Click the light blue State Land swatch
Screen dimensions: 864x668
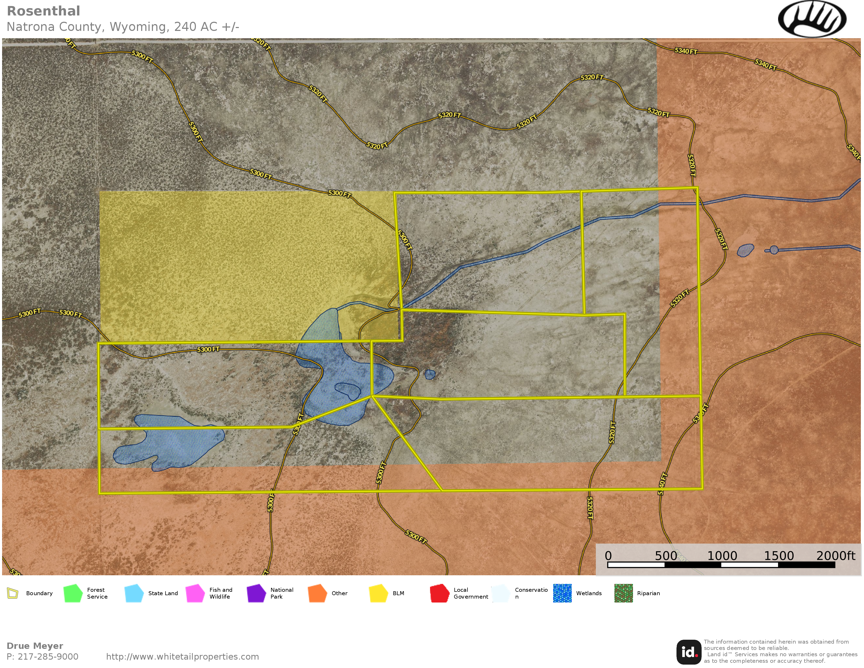[134, 593]
